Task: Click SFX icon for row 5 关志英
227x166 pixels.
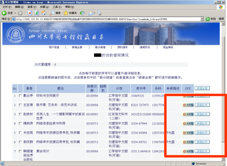Action: 188,133
